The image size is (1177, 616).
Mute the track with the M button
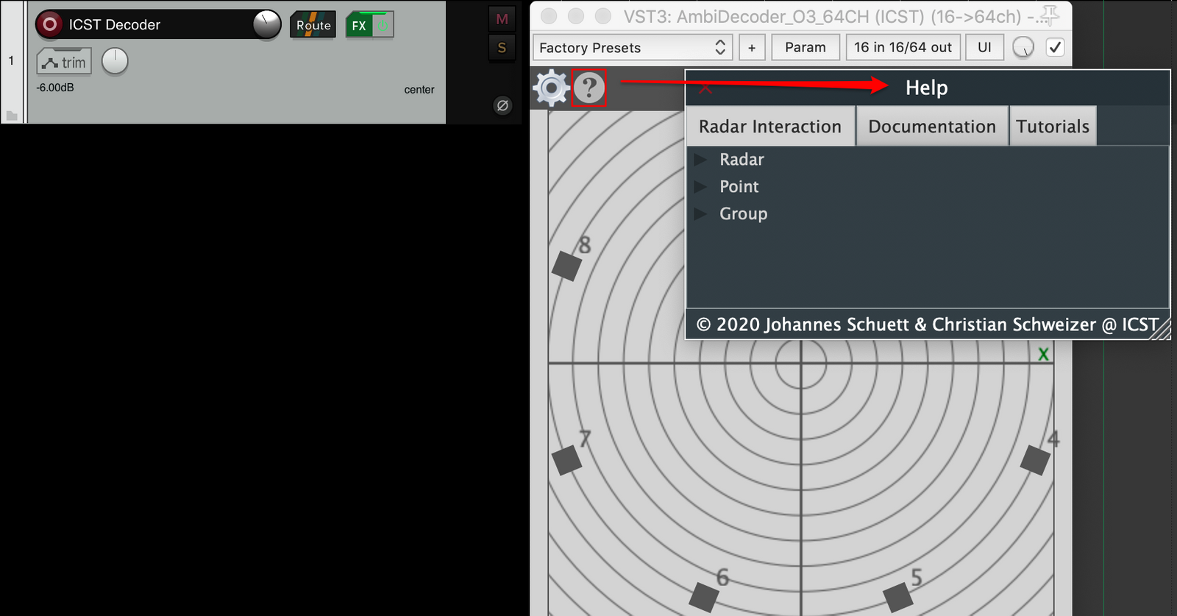tap(502, 19)
